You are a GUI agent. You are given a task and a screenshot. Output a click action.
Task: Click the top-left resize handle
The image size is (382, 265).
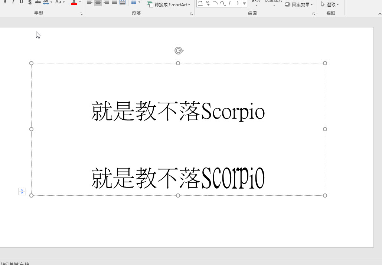point(31,63)
